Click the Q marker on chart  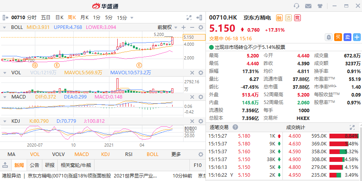pyautogui.click(x=35, y=65)
